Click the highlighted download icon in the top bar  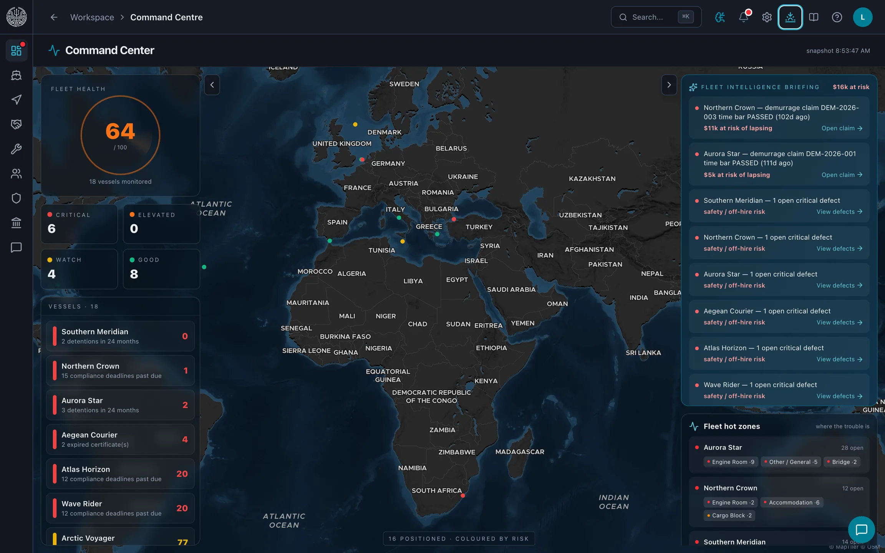(790, 17)
